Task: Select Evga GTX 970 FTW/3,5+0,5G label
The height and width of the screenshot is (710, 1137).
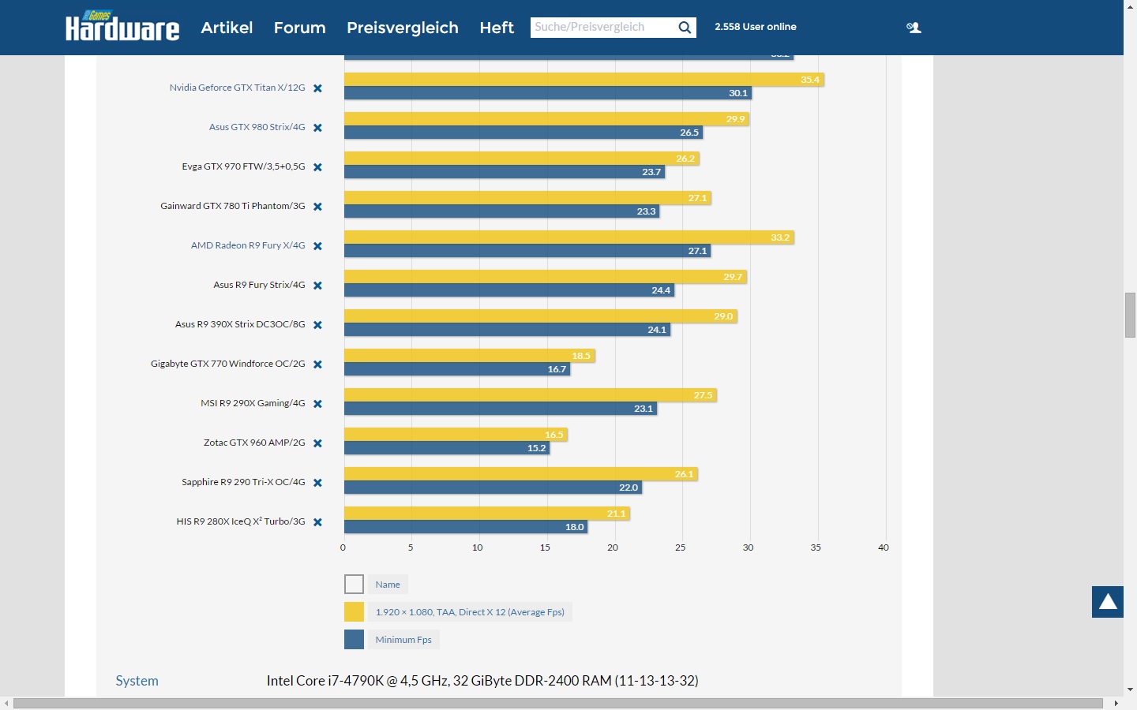Action: click(243, 166)
